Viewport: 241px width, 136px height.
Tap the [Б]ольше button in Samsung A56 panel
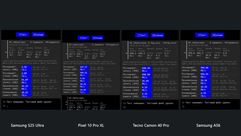217,35
